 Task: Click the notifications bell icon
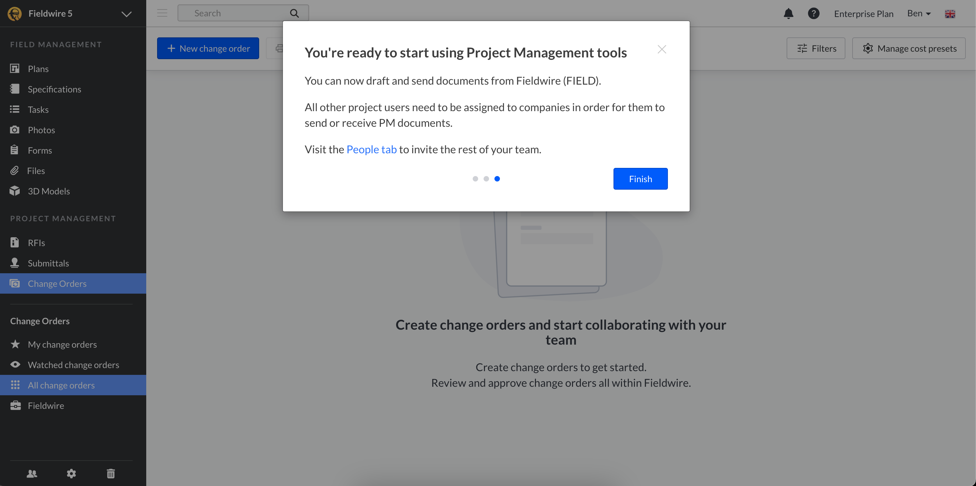788,14
